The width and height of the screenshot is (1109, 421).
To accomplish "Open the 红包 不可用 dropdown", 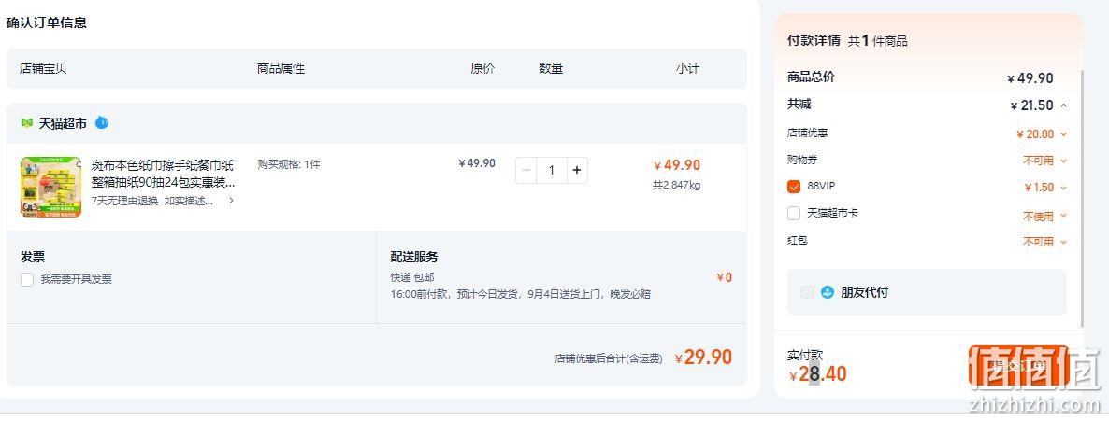I will [1044, 242].
